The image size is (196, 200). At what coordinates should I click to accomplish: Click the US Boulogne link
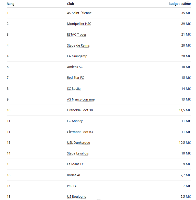tap(77, 197)
